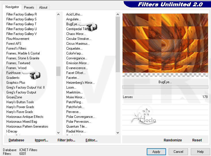Viewport: 211px width, 156px height.
Task: Choose Heizenberg's Mirror... filter
Action: (x=80, y=83)
